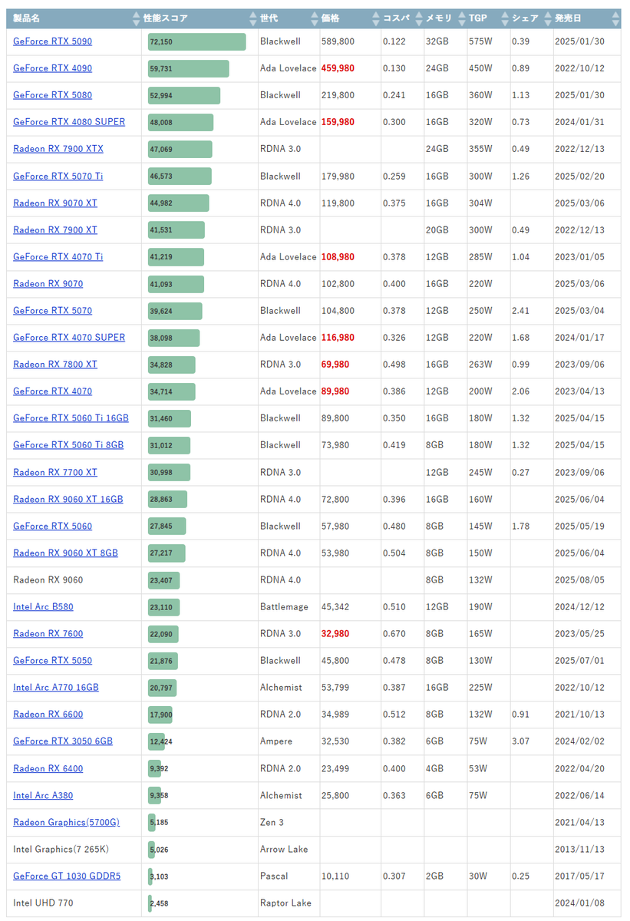
Task: Open the Radeon RX 7900 XT link
Action: (x=55, y=230)
